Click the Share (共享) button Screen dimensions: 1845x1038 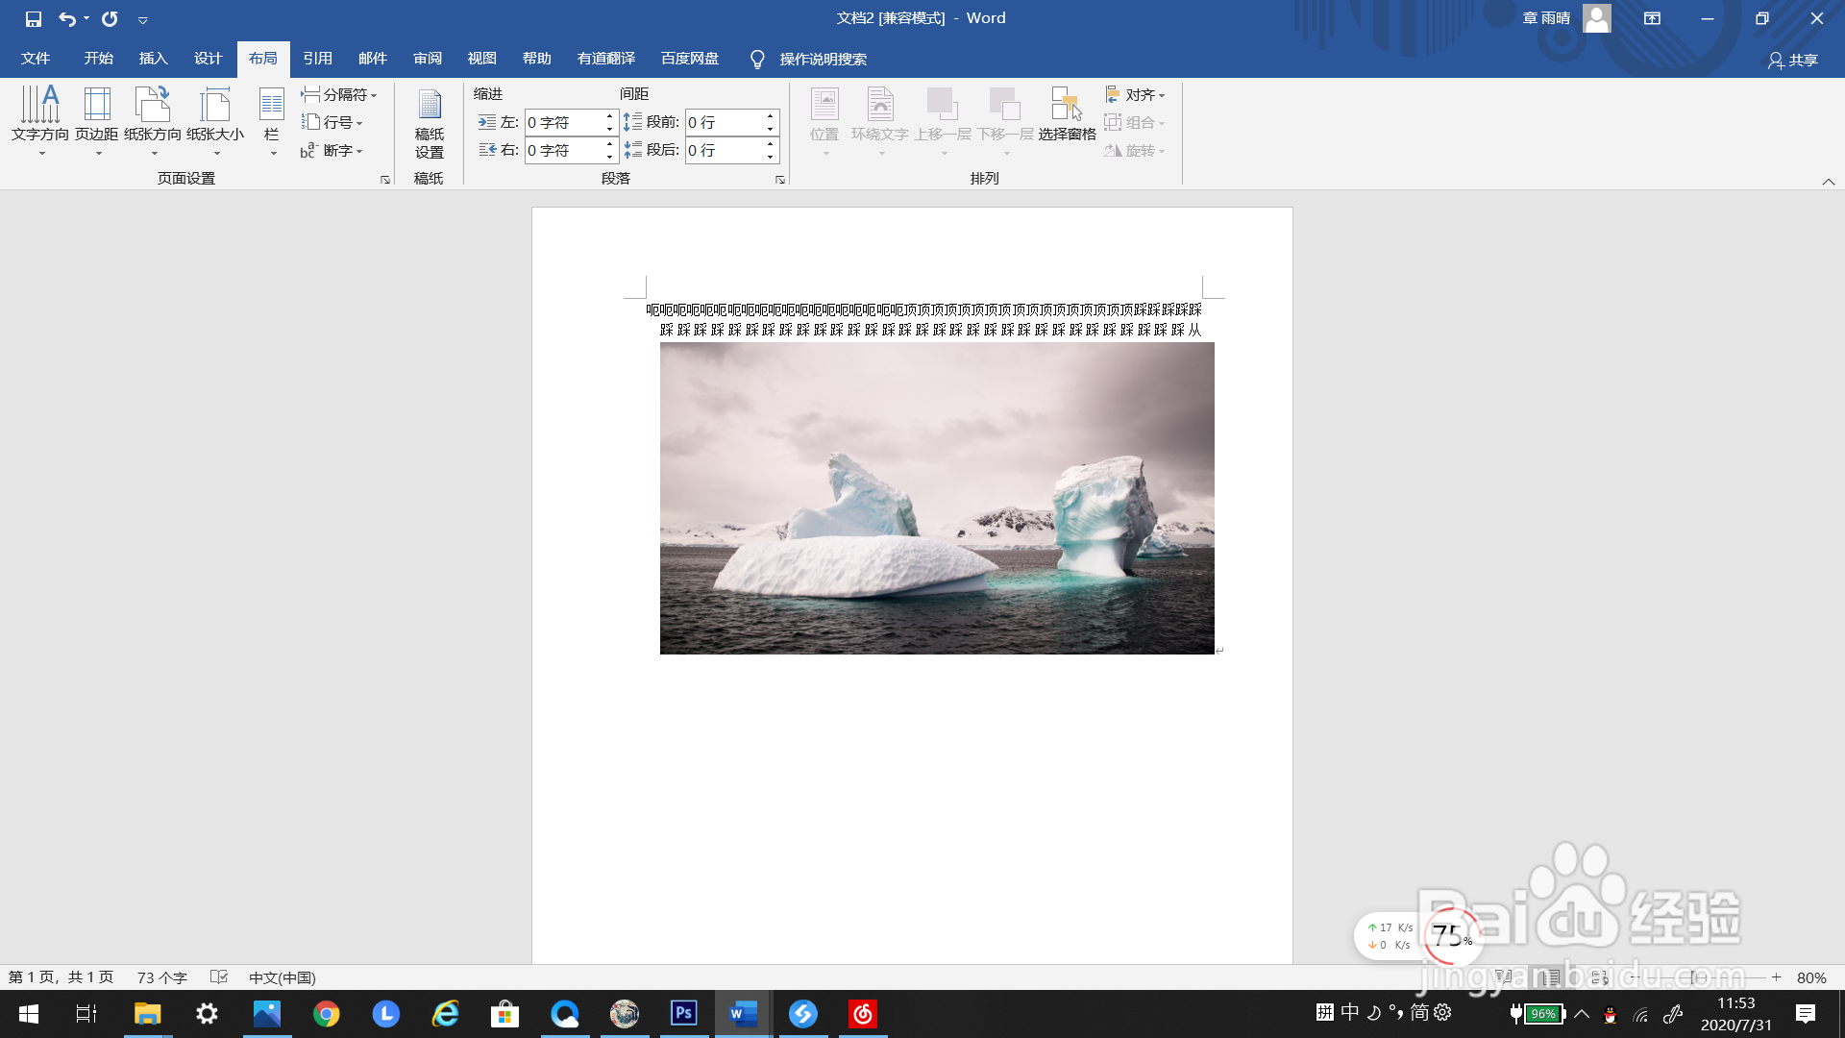1793,60
